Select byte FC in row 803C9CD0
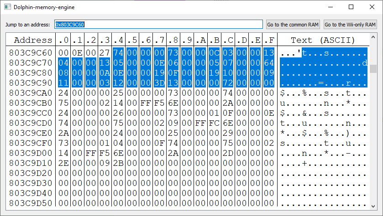This screenshot has height=216, width=383. (x=215, y=123)
